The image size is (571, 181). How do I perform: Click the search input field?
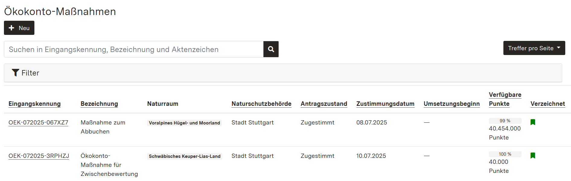(x=133, y=49)
